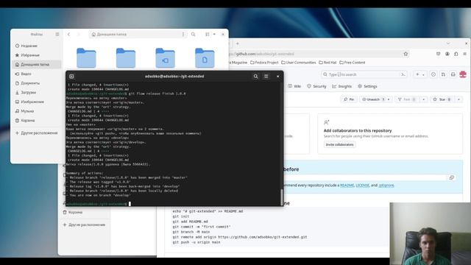Pin the repository with Pin button
The image size is (471, 265).
point(349,99)
